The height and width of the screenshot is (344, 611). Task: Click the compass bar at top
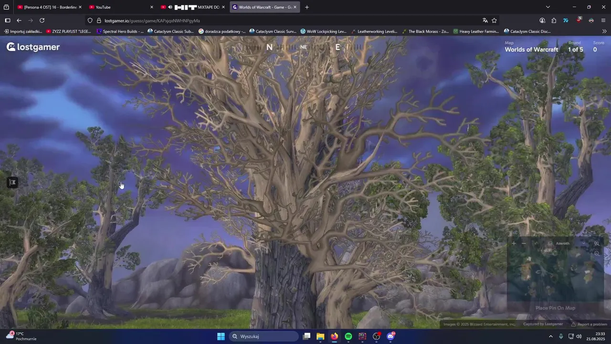click(x=304, y=47)
